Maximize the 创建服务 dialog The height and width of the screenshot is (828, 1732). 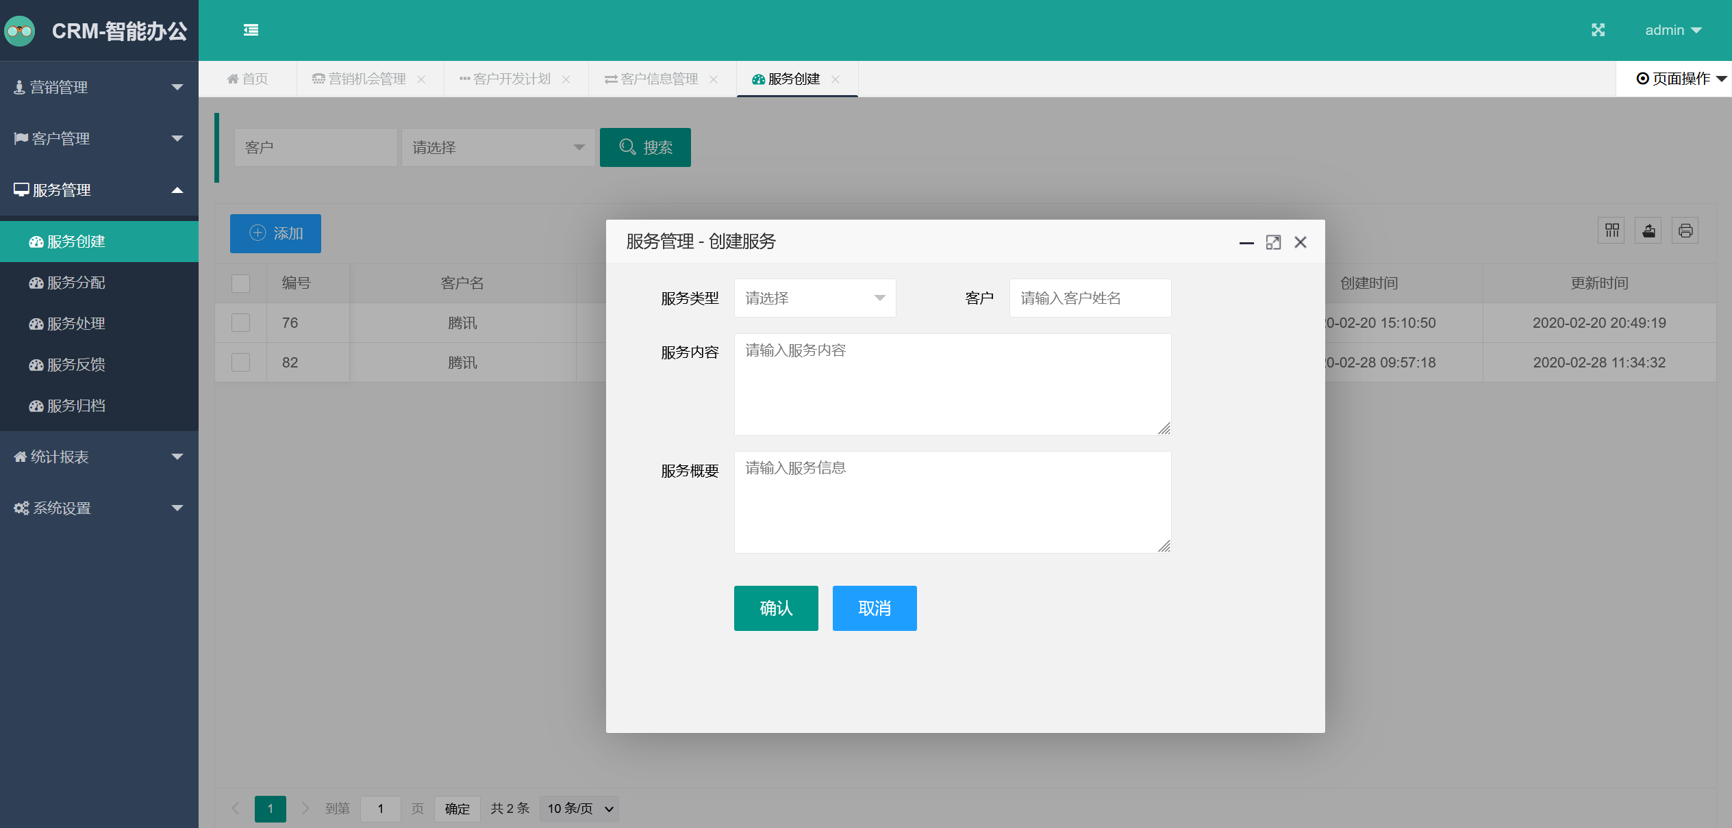[x=1273, y=242]
